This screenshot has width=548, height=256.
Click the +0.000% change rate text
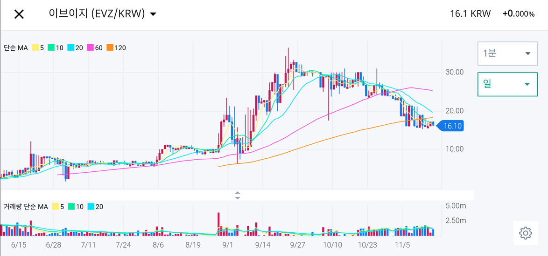(x=518, y=13)
